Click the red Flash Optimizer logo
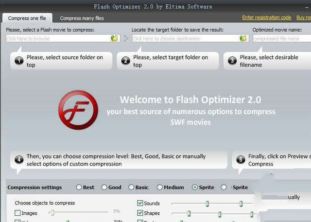The height and width of the screenshot is (222, 311). 78,110
